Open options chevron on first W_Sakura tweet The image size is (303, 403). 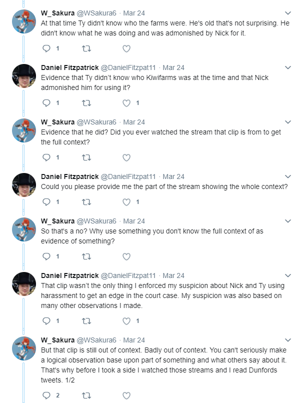coord(288,13)
